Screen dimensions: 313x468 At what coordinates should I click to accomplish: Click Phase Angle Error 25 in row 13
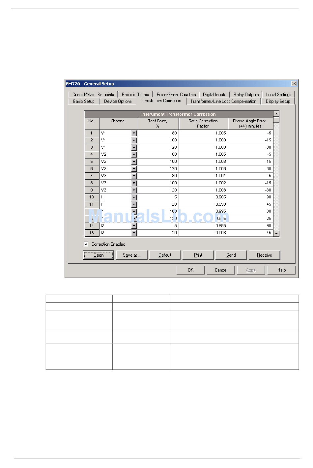(250, 219)
